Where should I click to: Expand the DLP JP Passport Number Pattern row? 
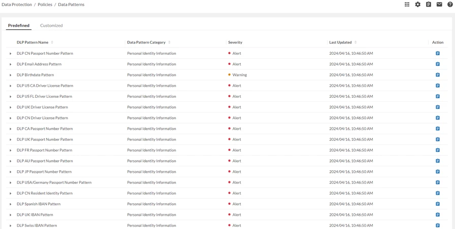click(x=11, y=172)
